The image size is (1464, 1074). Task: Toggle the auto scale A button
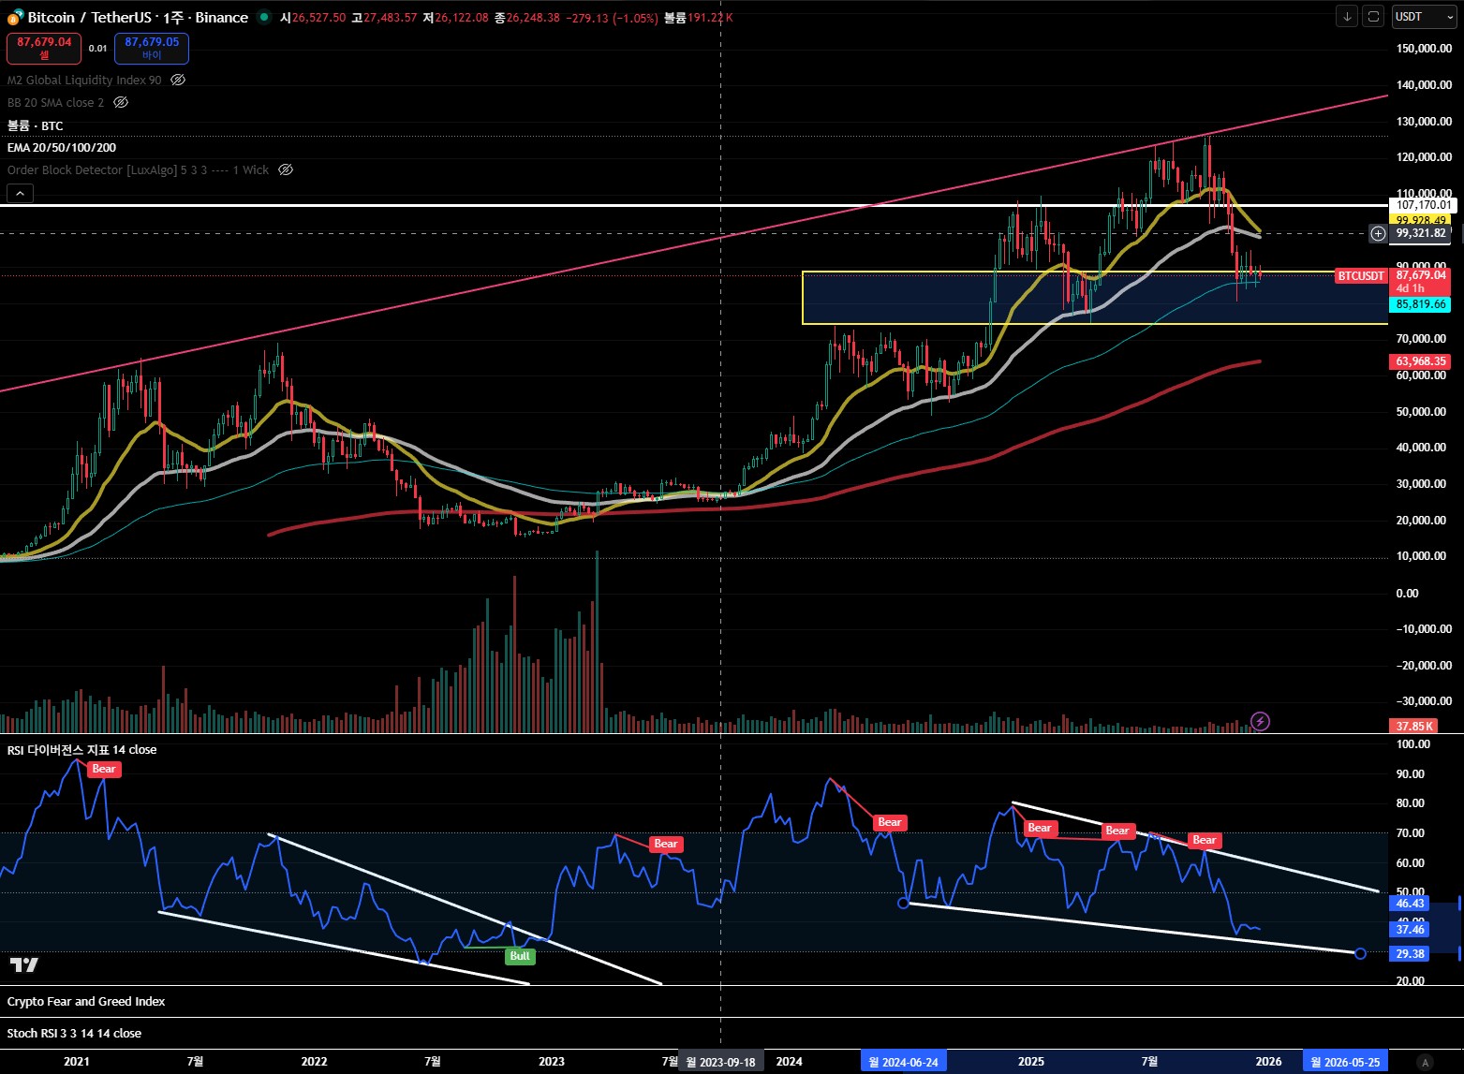(x=1426, y=1062)
